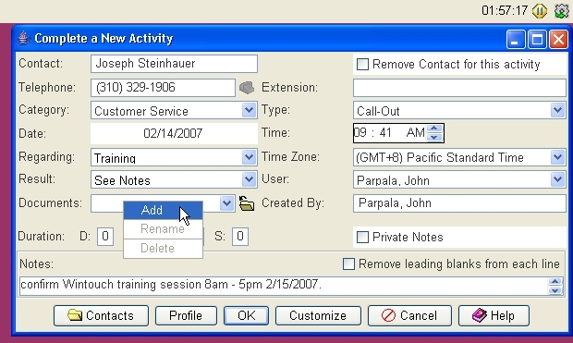The height and width of the screenshot is (343, 573).
Task: Click the Date field 02/14/2007
Action: pyautogui.click(x=174, y=133)
